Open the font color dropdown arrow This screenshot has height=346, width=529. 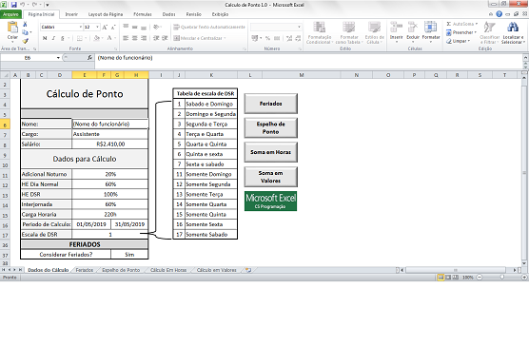tap(116, 38)
